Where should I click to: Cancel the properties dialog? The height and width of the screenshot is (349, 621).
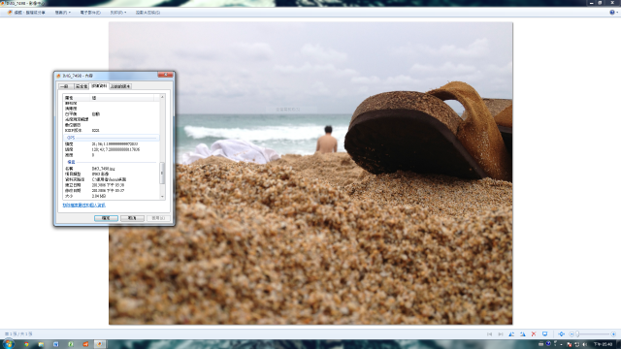click(x=132, y=218)
